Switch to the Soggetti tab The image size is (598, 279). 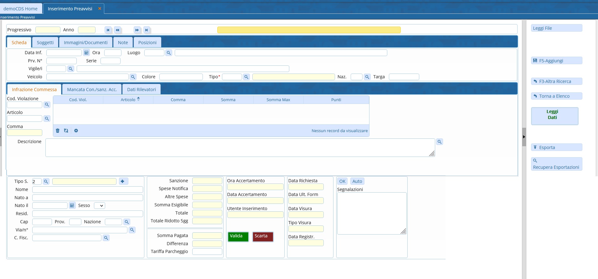(x=45, y=43)
